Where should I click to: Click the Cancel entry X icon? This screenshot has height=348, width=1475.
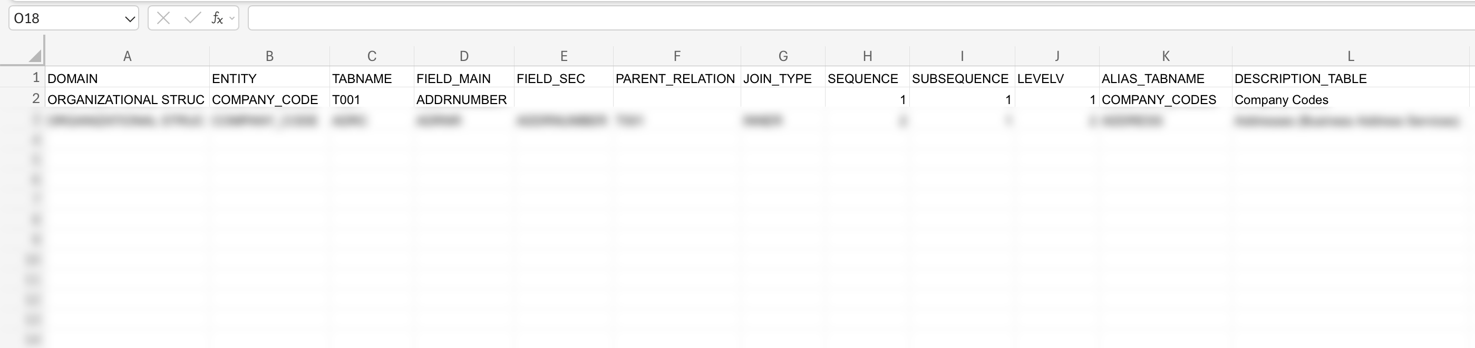coord(163,18)
